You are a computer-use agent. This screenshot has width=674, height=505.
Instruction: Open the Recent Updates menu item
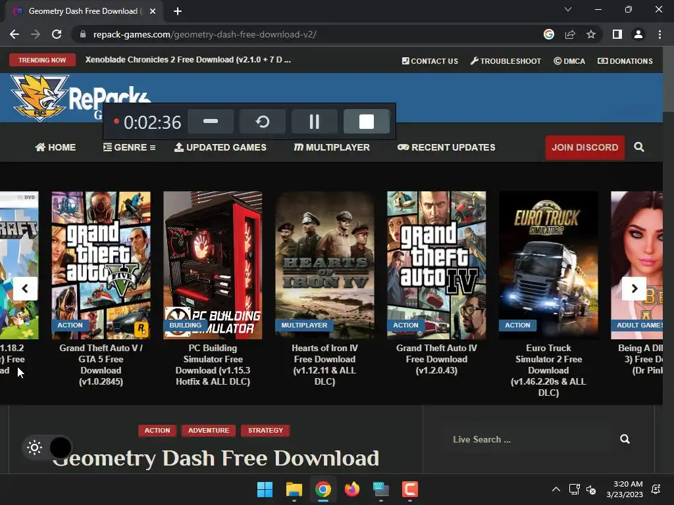(446, 147)
